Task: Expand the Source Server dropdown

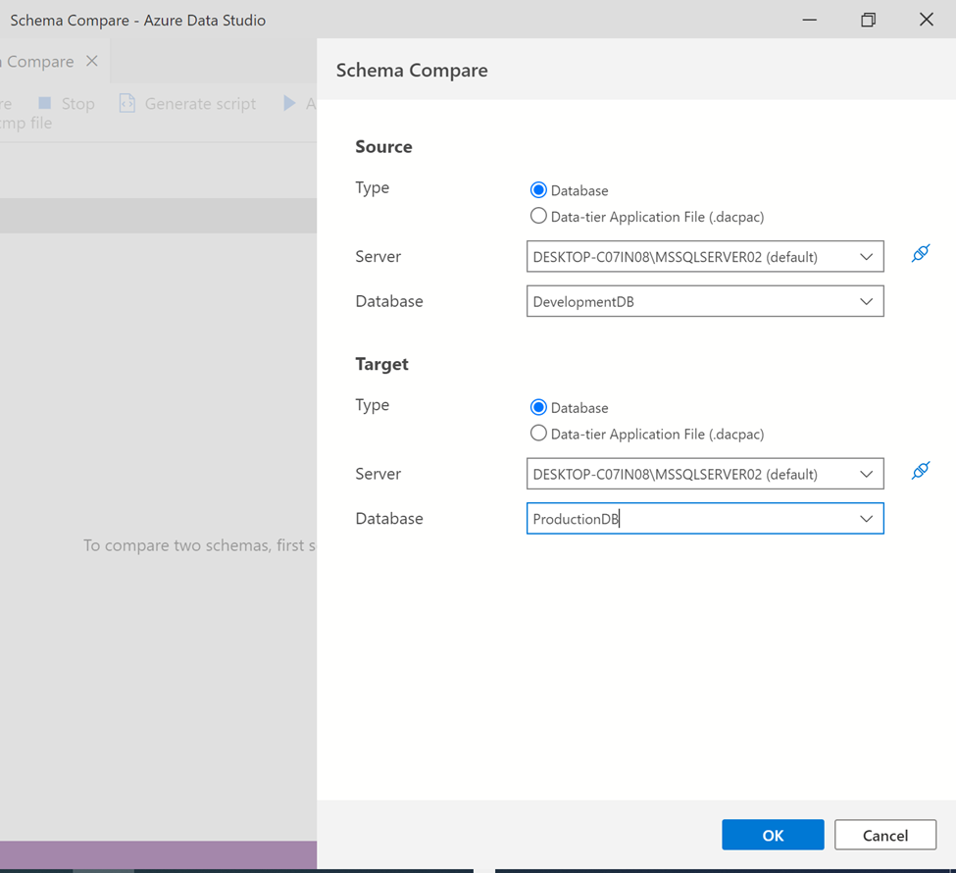Action: 866,256
